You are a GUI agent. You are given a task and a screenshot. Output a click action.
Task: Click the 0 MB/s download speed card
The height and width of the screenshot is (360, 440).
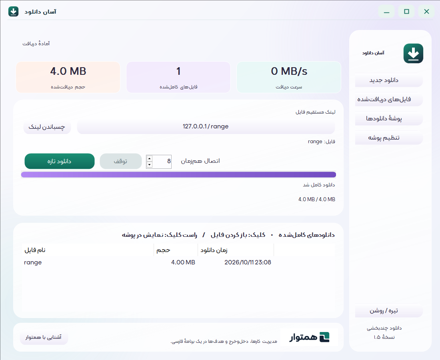tap(289, 77)
